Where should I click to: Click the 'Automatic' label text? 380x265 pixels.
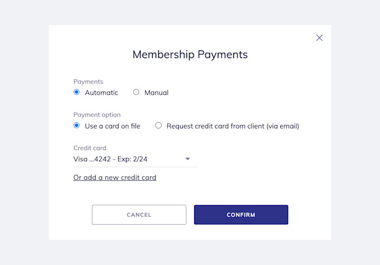tap(102, 92)
